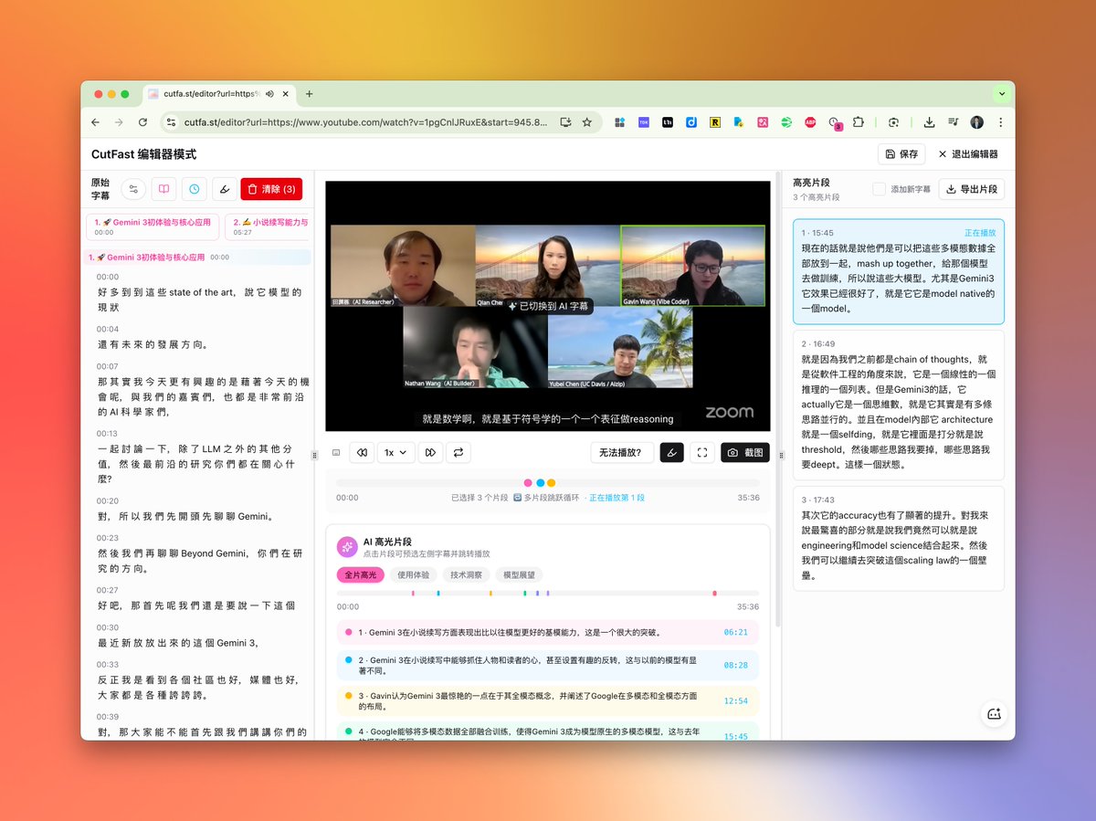Viewport: 1096px width, 821px height.
Task: Select highlight clip card 3 · 17:43
Action: (899, 538)
